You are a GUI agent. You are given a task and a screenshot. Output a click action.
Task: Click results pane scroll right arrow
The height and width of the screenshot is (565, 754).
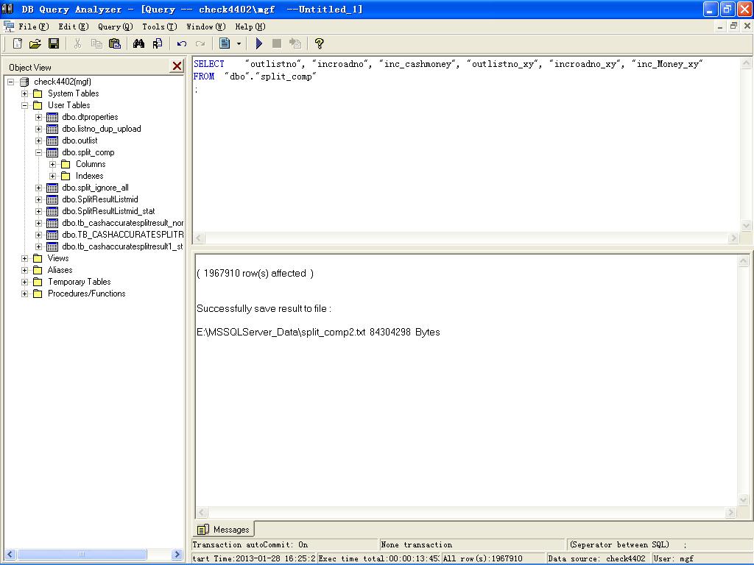pos(731,513)
